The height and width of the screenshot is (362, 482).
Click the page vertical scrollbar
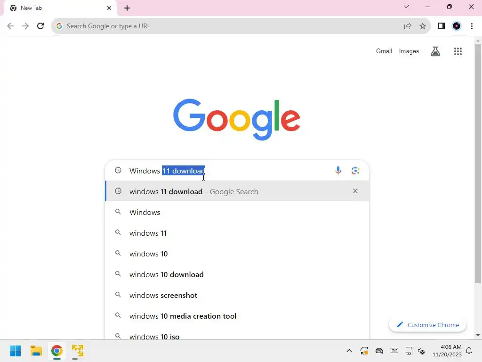[478, 163]
